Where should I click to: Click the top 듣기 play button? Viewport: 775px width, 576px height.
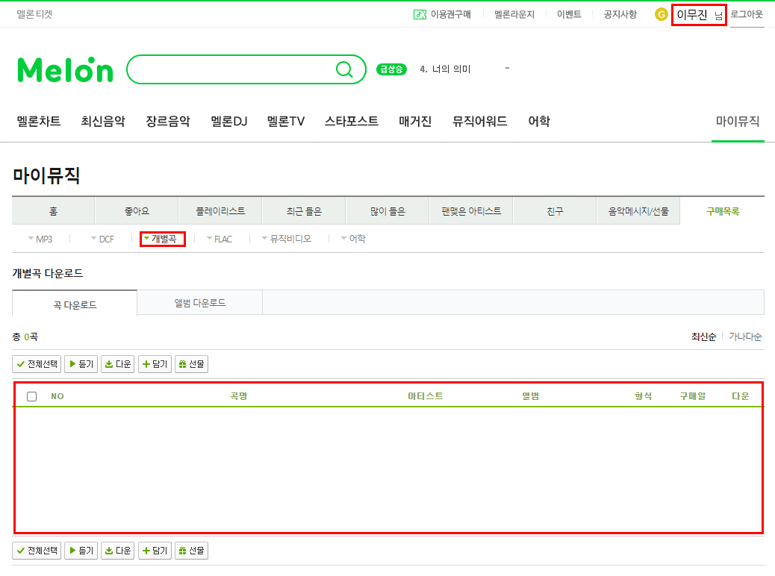(81, 364)
